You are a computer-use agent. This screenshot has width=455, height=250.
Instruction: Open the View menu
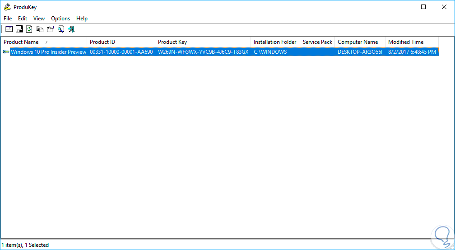(39, 19)
